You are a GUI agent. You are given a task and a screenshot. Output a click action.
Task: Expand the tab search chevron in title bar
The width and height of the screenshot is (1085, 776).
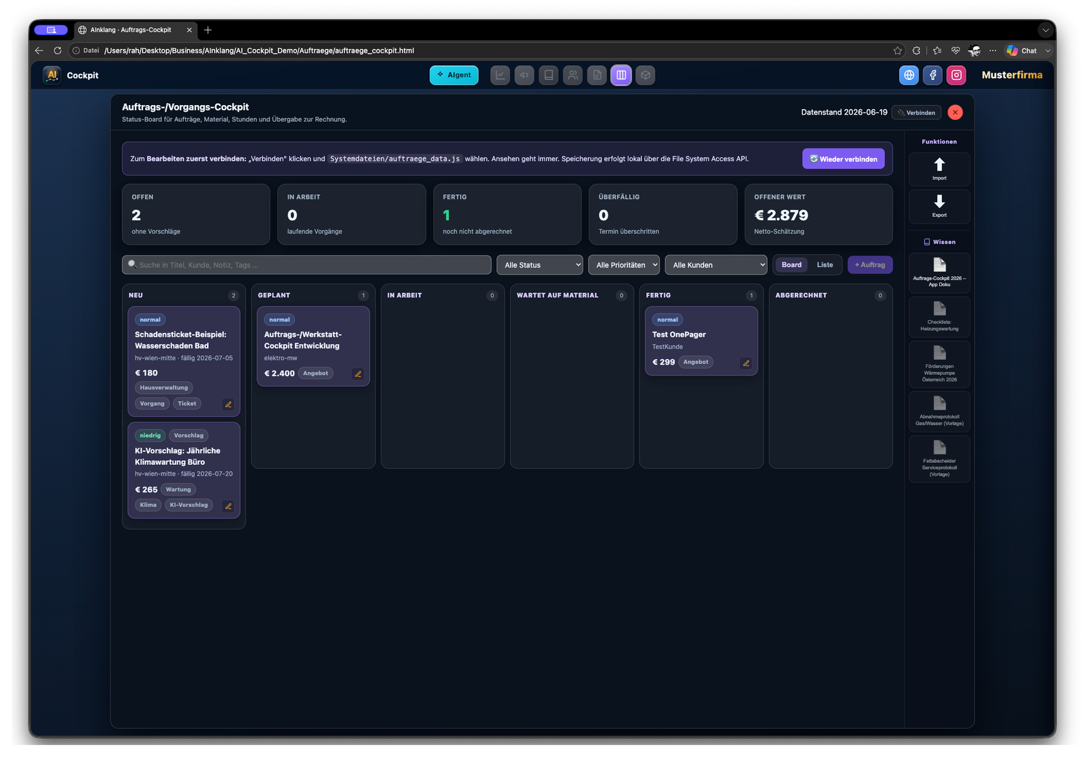pyautogui.click(x=1046, y=30)
